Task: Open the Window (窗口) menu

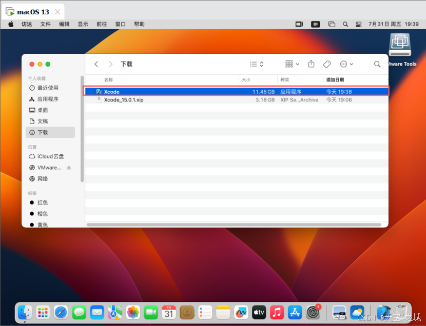Action: click(x=120, y=24)
